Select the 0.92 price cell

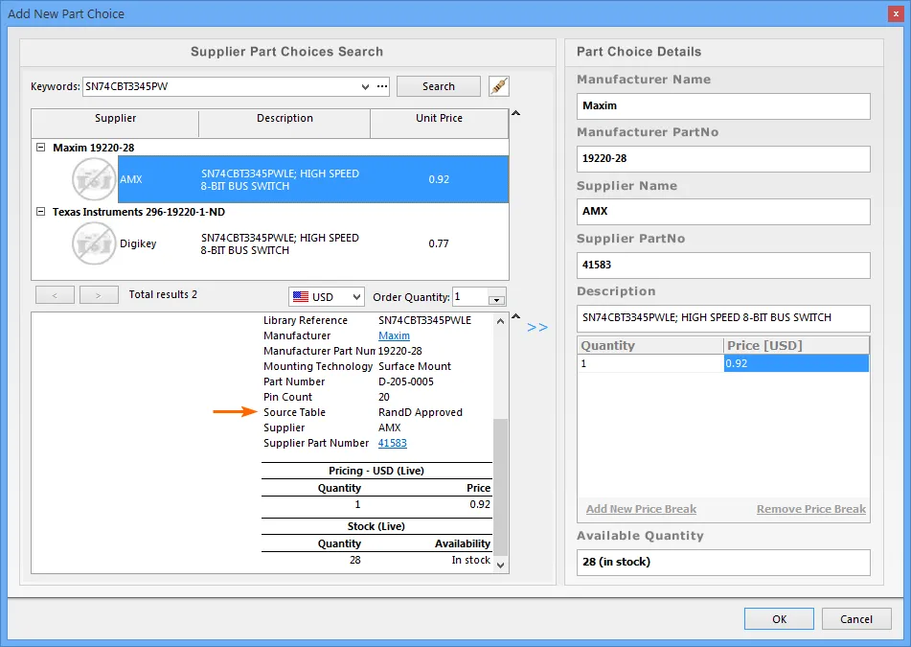pos(796,363)
